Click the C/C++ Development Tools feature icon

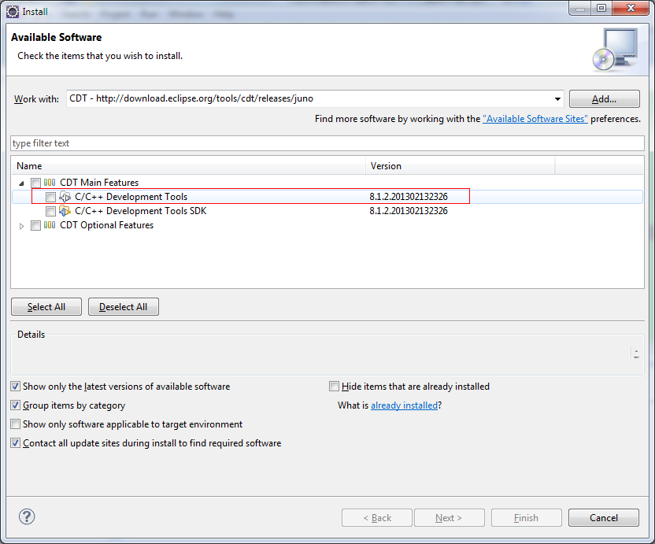(65, 197)
